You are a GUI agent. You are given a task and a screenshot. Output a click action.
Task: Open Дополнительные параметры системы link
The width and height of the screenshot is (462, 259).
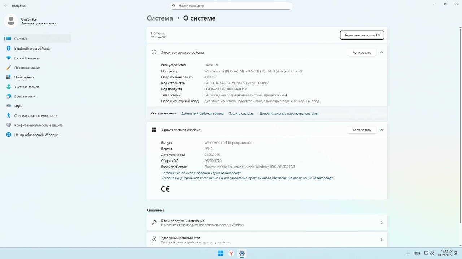pyautogui.click(x=289, y=113)
